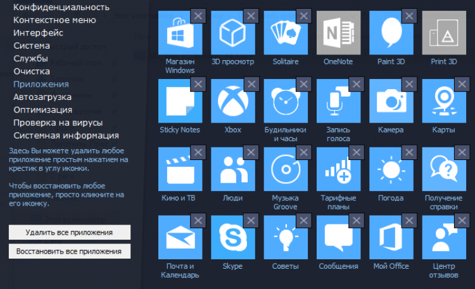Image resolution: width=475 pixels, height=289 pixels.
Task: Click the Почта и Календарь tile
Action: coord(180,237)
